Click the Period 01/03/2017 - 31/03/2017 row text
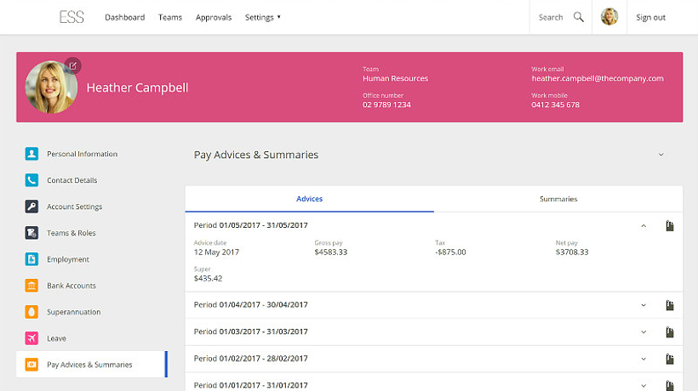This screenshot has width=698, height=391. [x=250, y=331]
